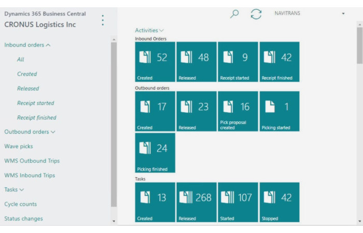This screenshot has width=363, height=233.
Task: Click the Dynamics 365 Business Central title
Action: [x=45, y=14]
